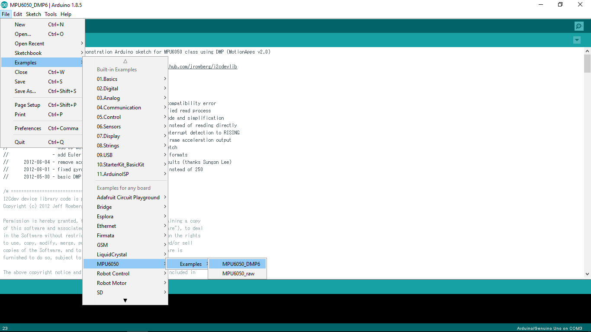Click the editor vertical scrollbar down arrow
This screenshot has width=591, height=332.
pos(587,274)
